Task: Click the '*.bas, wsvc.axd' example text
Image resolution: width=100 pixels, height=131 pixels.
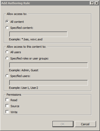Action: [32, 39]
